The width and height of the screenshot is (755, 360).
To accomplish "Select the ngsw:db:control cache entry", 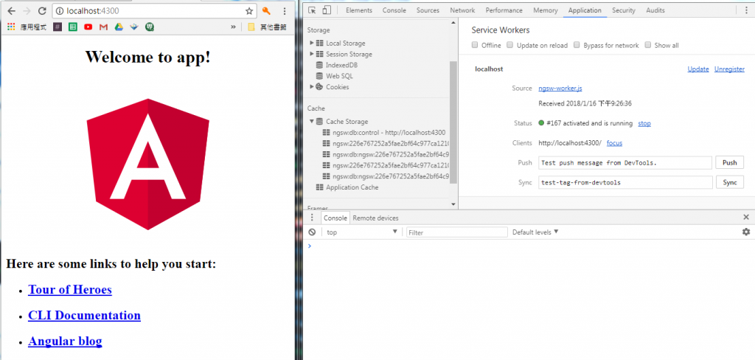I will (383, 133).
